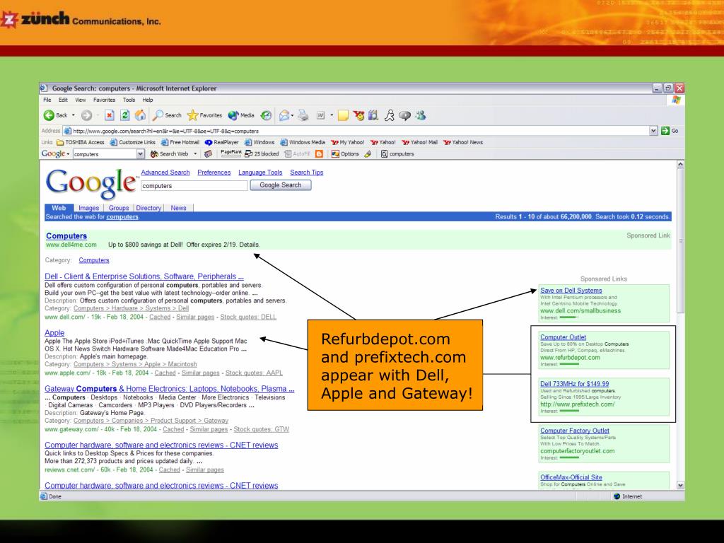This screenshot has width=724, height=543.
Task: Open the Media toolbar button
Action: point(241,115)
